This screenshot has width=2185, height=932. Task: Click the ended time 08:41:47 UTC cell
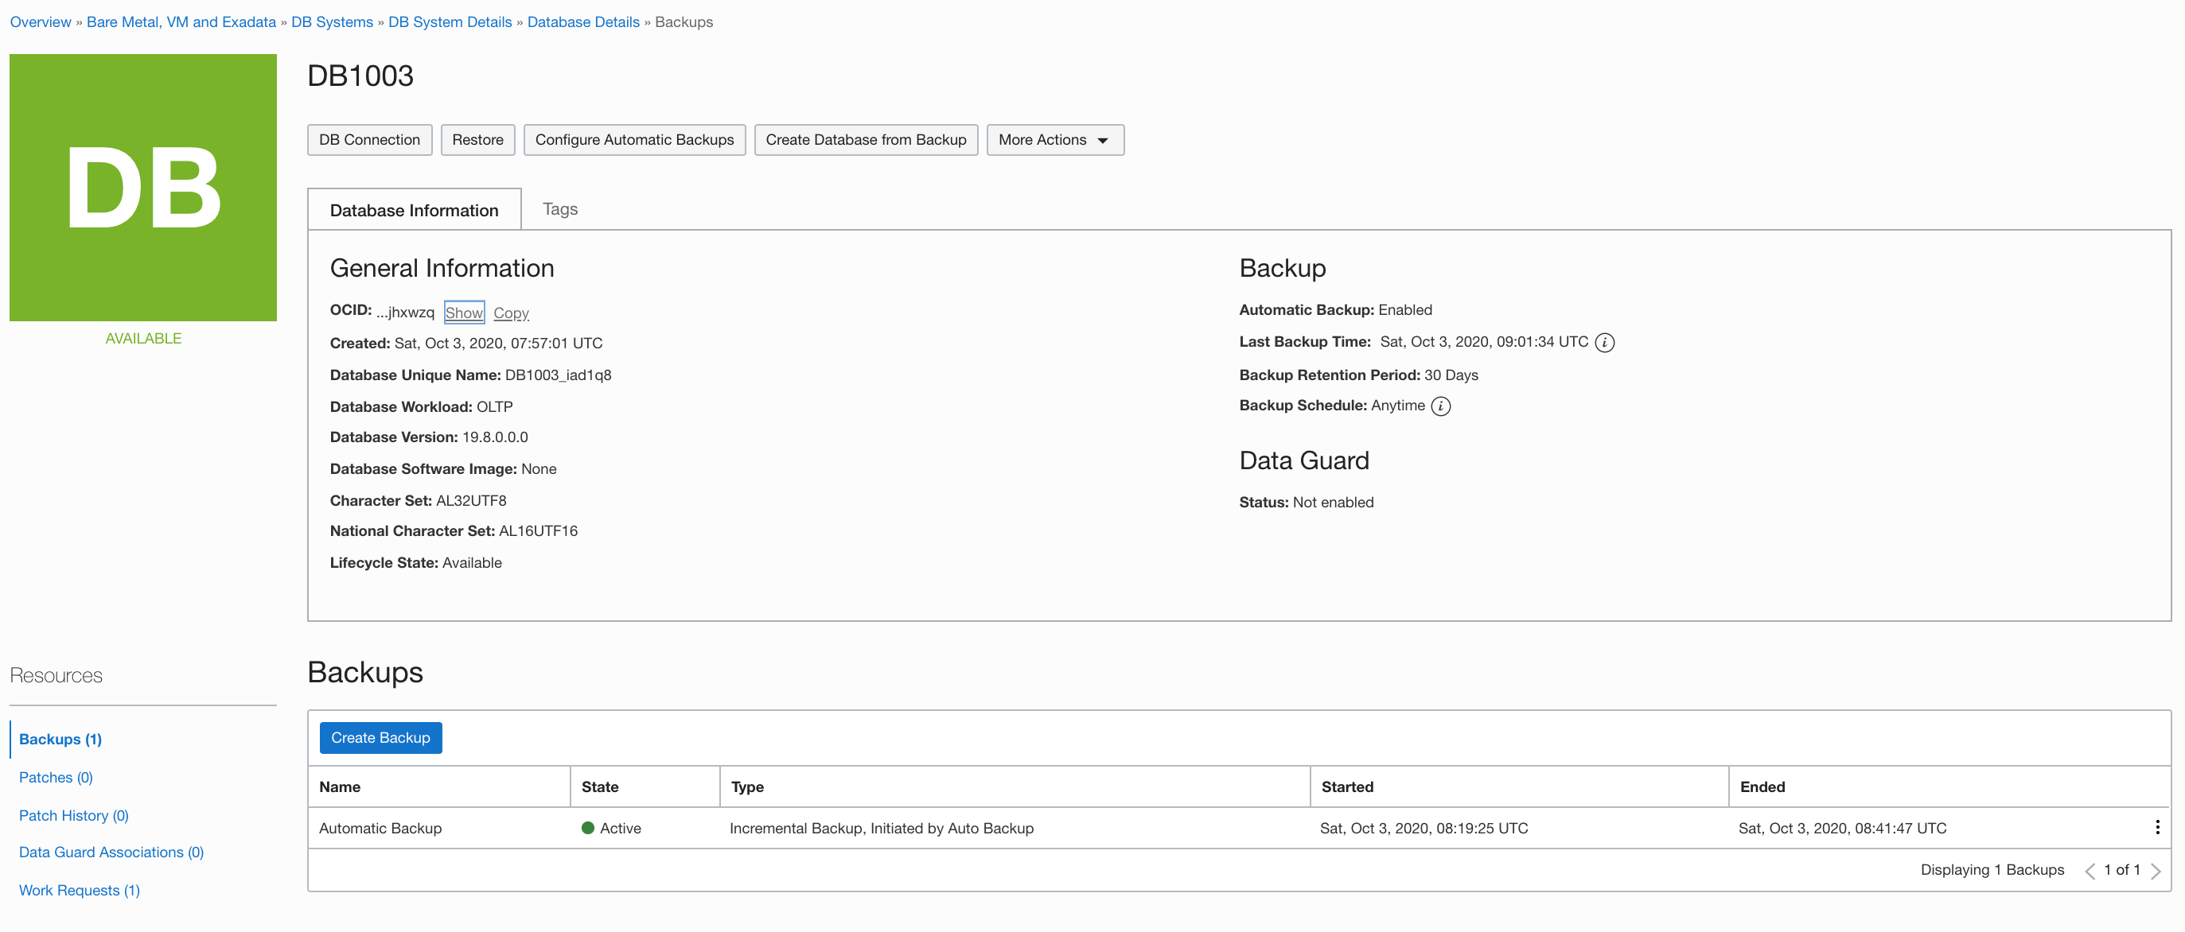(1842, 829)
